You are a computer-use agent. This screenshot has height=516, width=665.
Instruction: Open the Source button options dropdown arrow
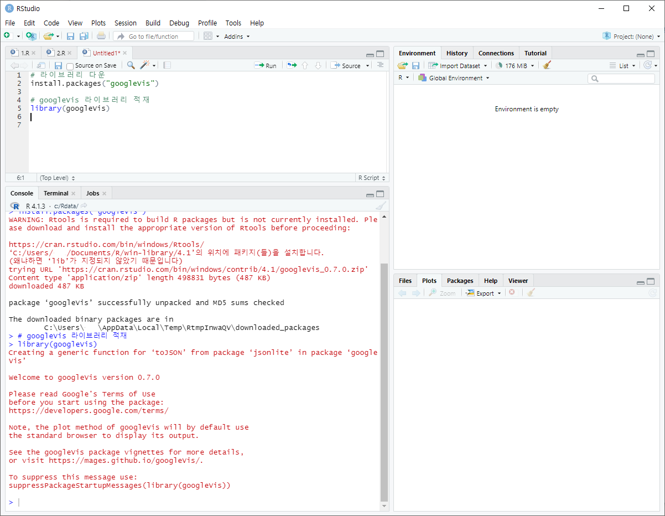(367, 66)
